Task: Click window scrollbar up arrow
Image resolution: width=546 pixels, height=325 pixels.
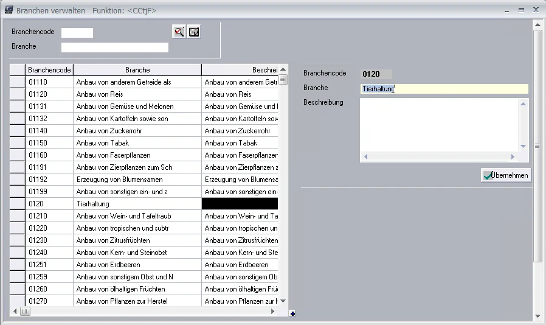Action: tap(537, 24)
